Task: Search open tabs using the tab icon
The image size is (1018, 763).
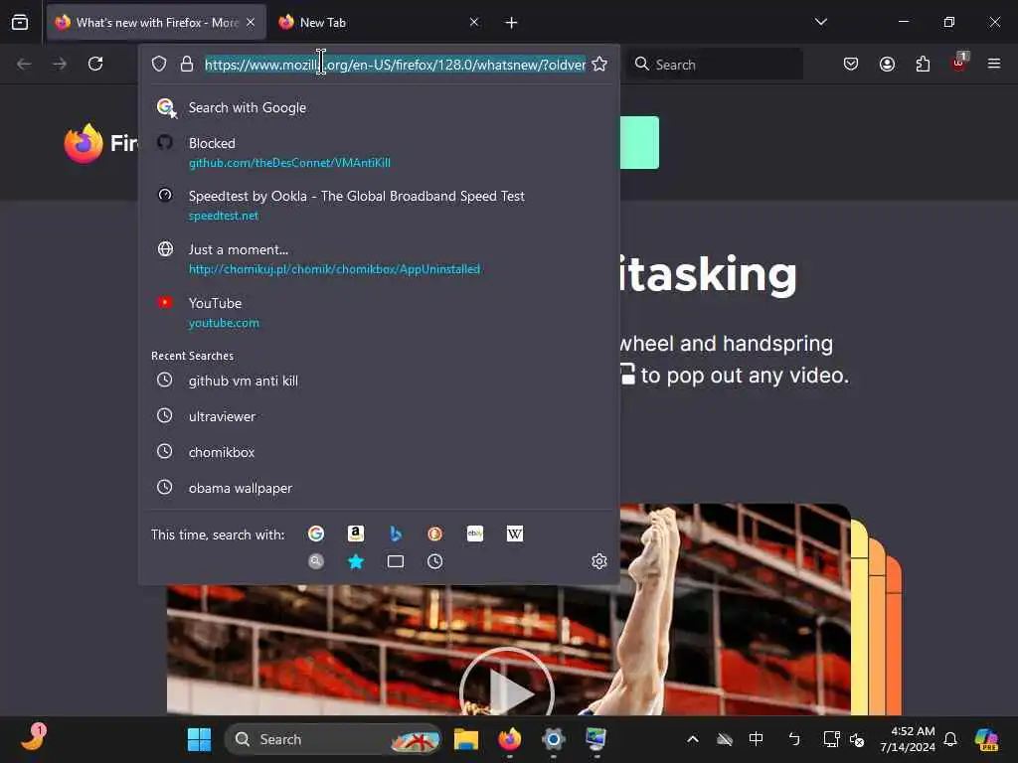Action: pos(396,561)
